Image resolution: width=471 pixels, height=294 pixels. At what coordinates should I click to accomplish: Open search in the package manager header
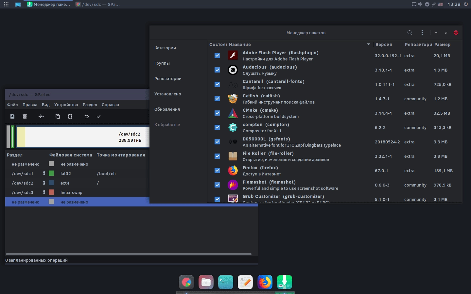tap(410, 33)
